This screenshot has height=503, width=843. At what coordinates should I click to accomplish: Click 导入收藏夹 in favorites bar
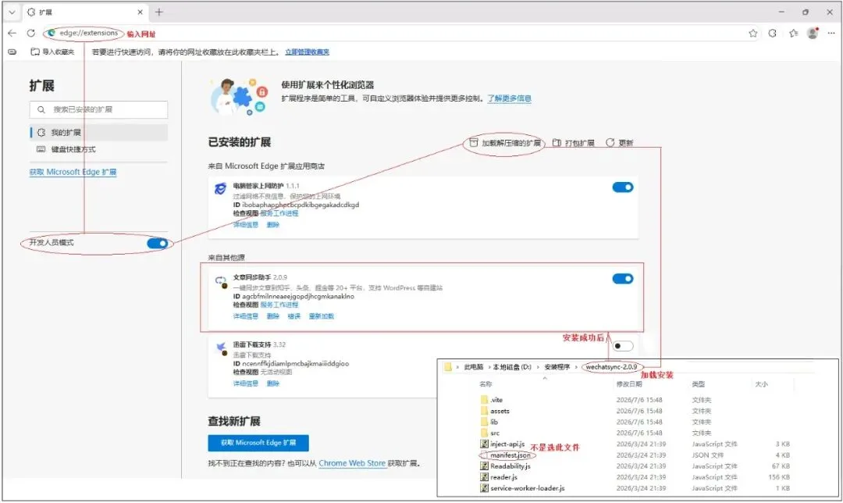(x=53, y=52)
